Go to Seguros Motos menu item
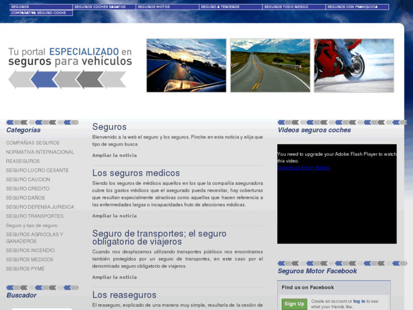Viewport: 413px width, 310px height. click(167, 7)
